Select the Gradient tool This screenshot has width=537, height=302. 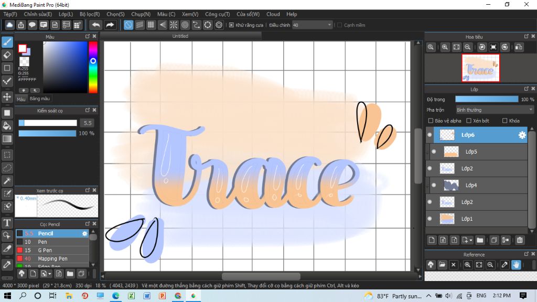[7, 138]
